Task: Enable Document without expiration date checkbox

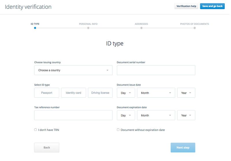Action: tap(118, 130)
